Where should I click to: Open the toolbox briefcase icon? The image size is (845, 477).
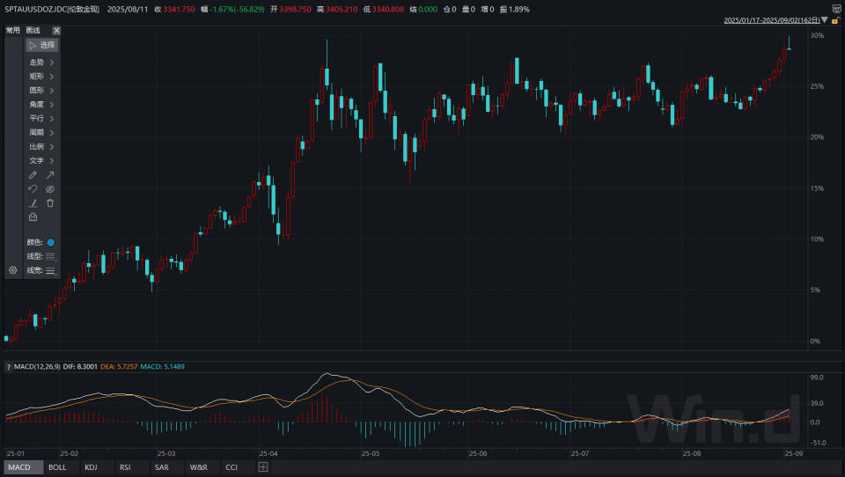point(33,217)
